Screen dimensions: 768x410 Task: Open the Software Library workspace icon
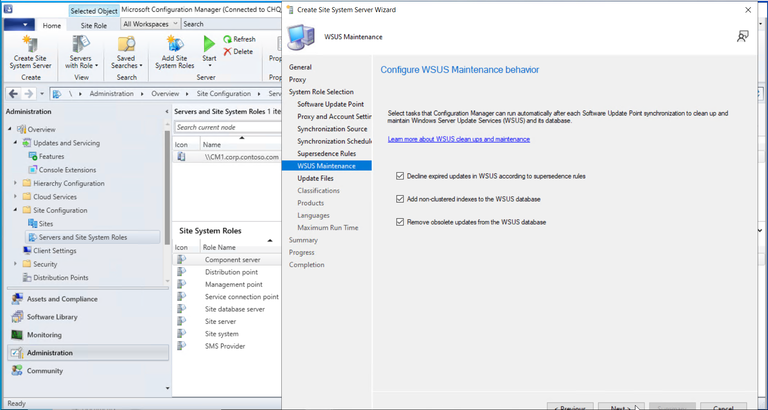17,317
